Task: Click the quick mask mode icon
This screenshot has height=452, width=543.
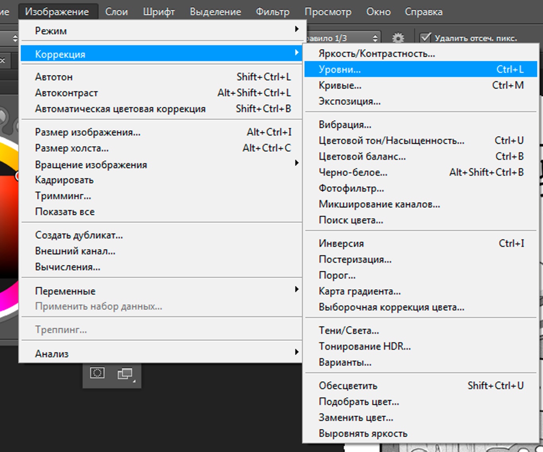Action: (x=97, y=373)
